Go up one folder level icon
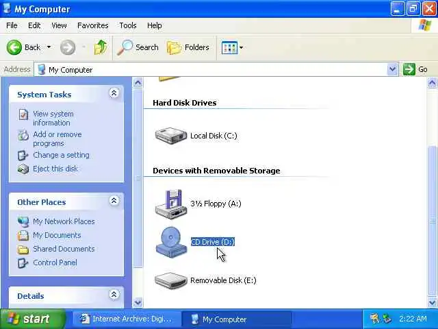Screen dimensions: 438x329 click(x=101, y=47)
